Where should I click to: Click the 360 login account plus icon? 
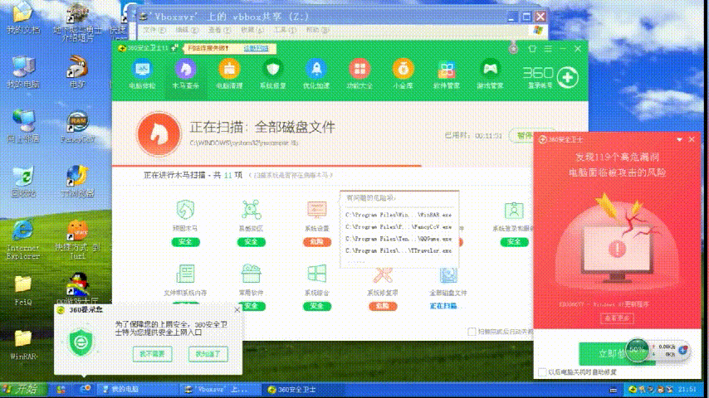[x=568, y=77]
